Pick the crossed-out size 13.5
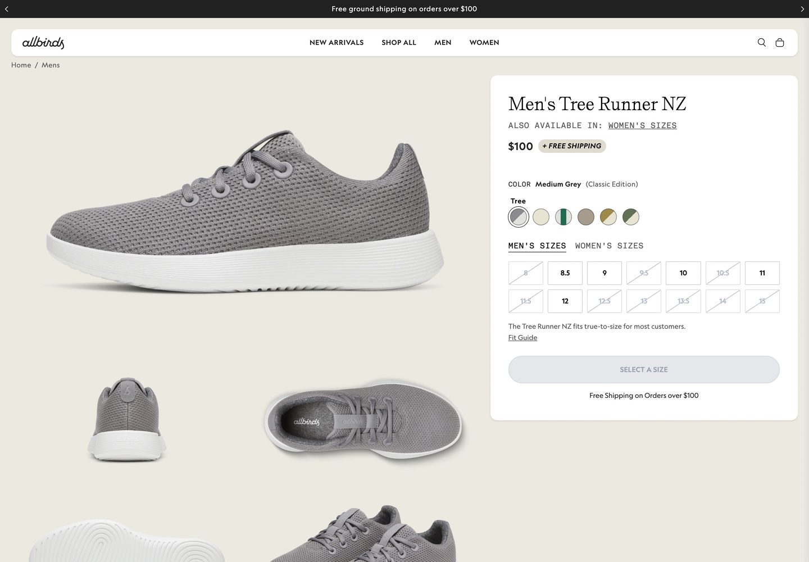Image resolution: width=809 pixels, height=562 pixels. (683, 301)
